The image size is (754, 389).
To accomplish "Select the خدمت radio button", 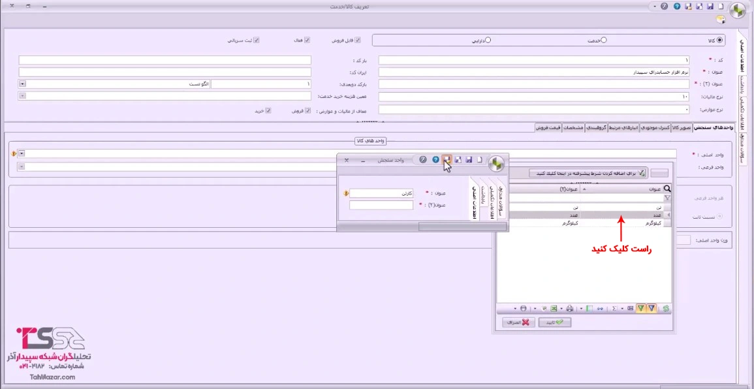I will (x=604, y=40).
